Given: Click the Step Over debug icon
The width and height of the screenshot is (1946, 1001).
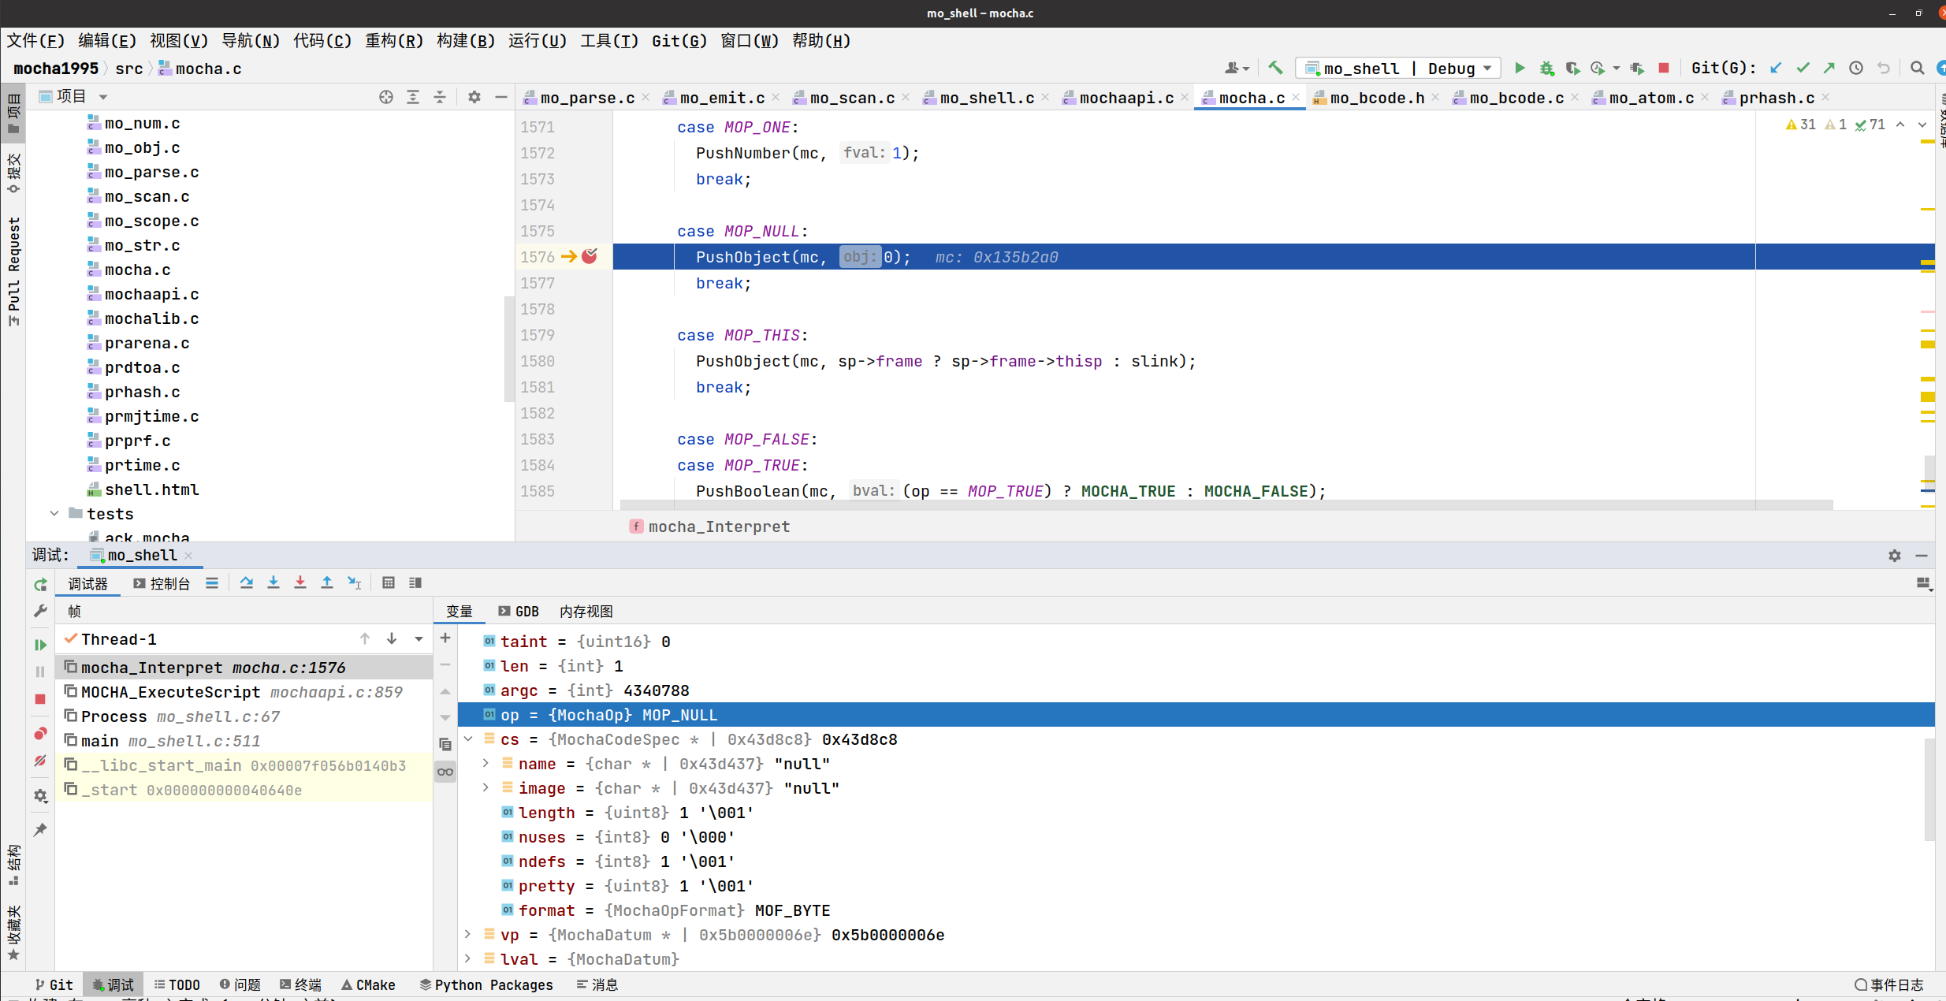Looking at the screenshot, I should pyautogui.click(x=247, y=583).
